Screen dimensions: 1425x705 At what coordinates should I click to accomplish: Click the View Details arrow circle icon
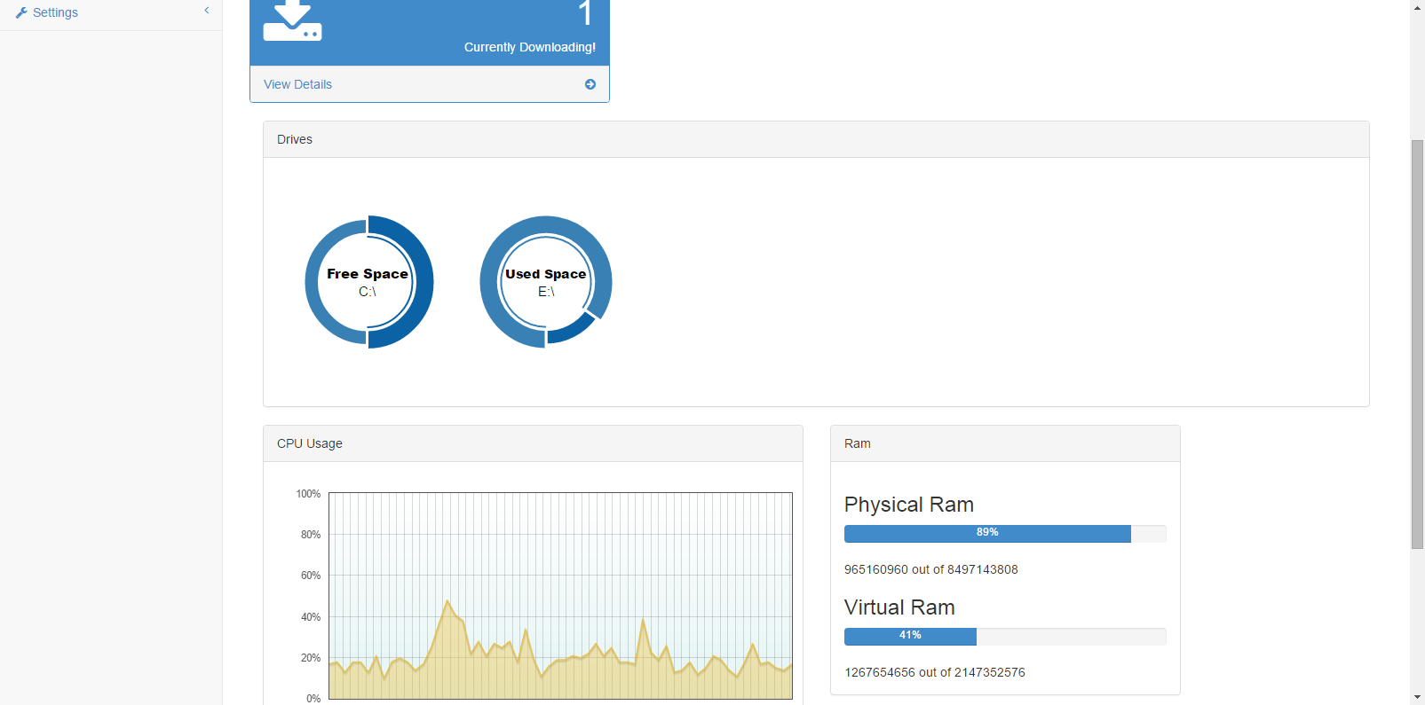[x=590, y=84]
